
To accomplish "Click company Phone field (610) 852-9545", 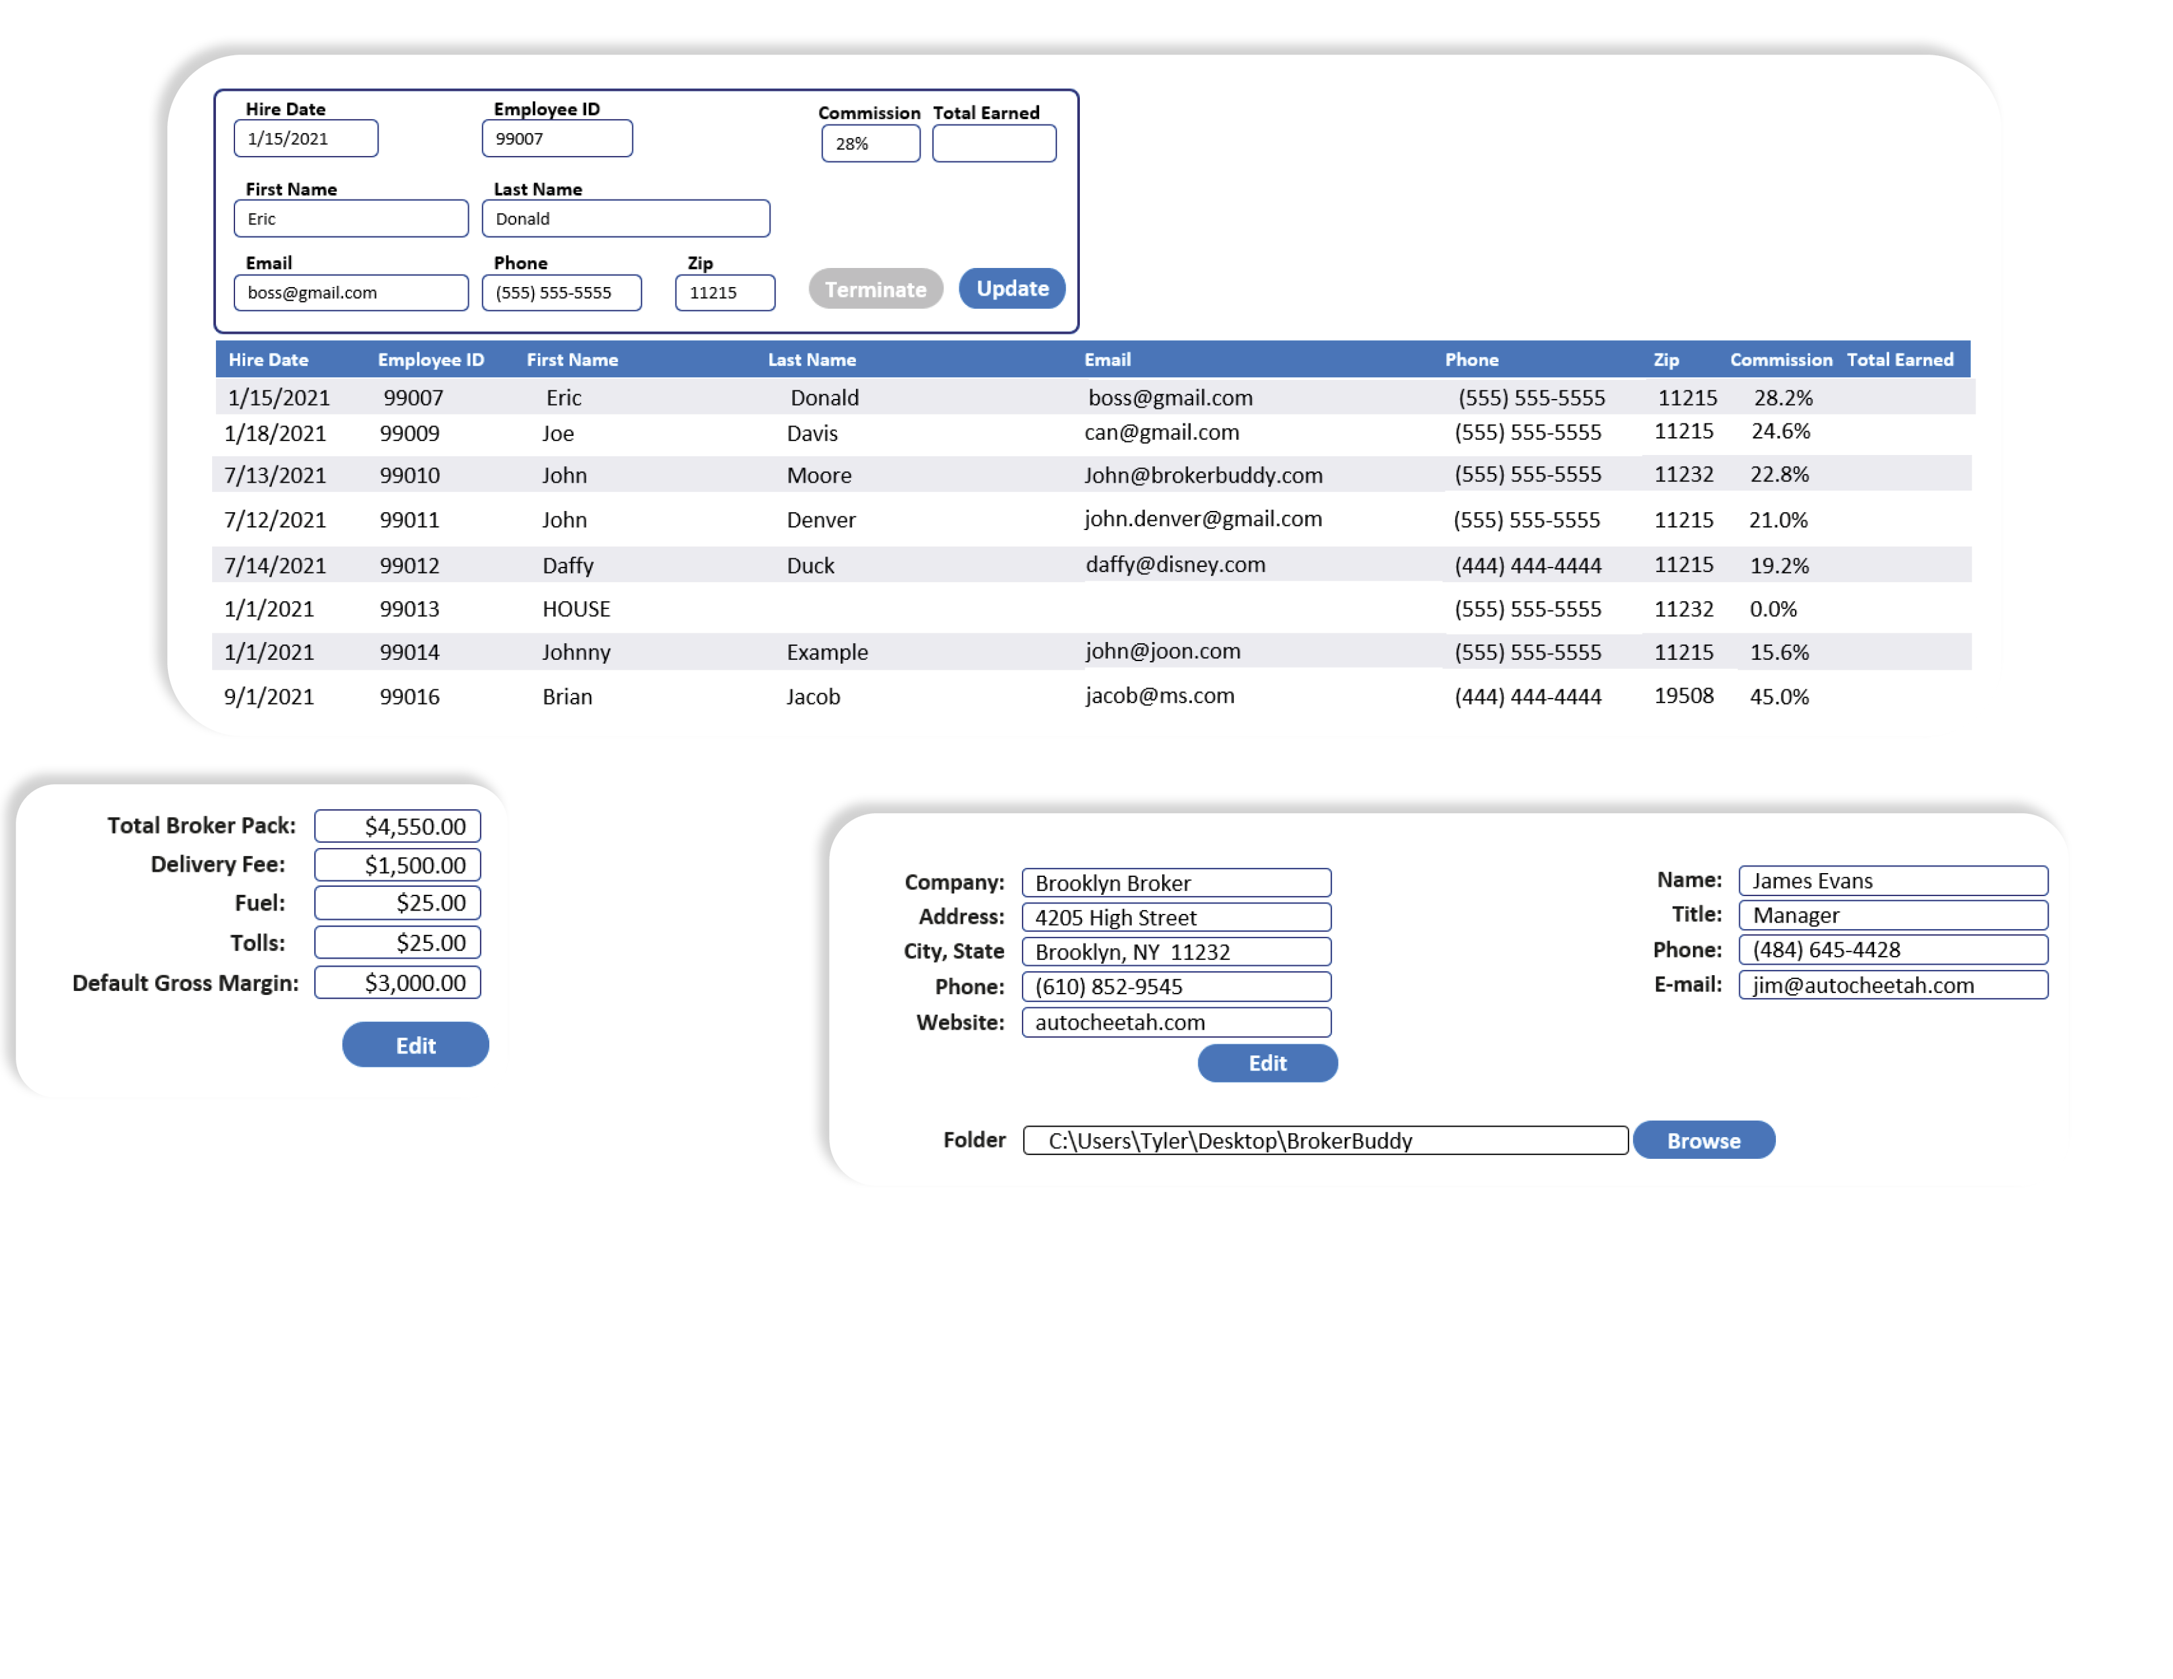I will click(x=1176, y=987).
